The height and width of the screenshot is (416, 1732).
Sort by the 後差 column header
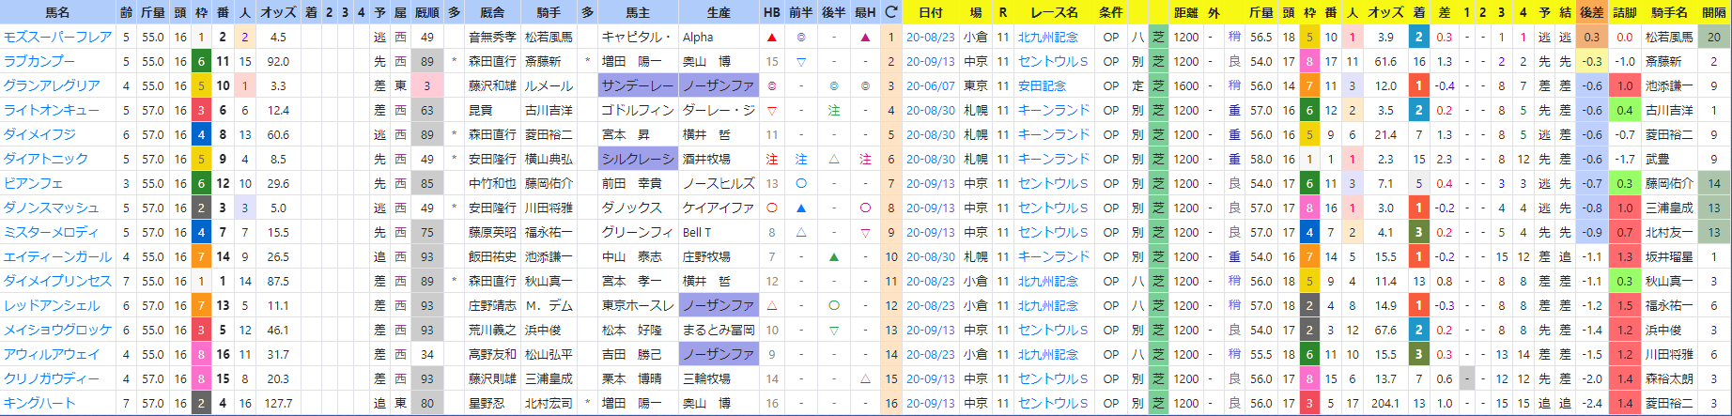pos(1591,12)
